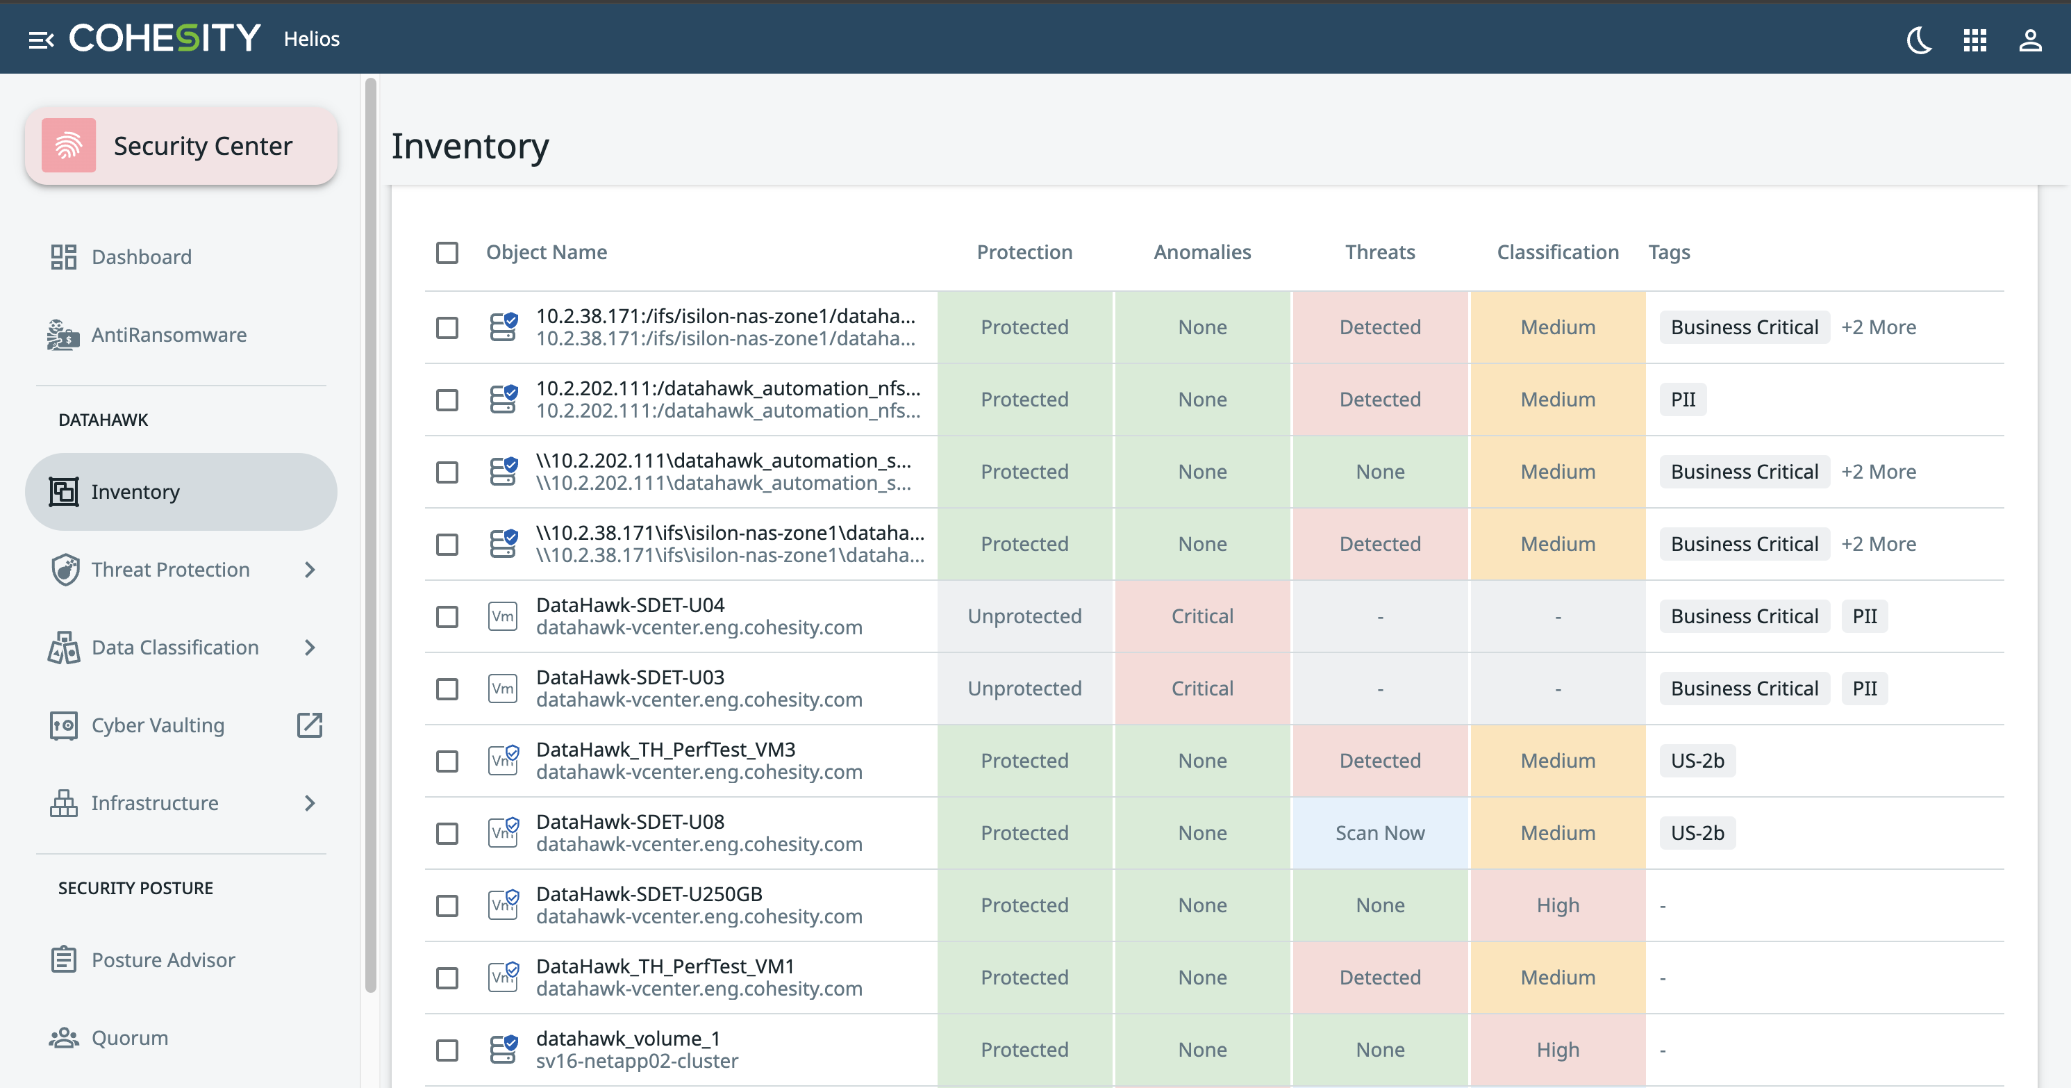
Task: Collapse the sidebar hamburger menu
Action: tap(40, 40)
